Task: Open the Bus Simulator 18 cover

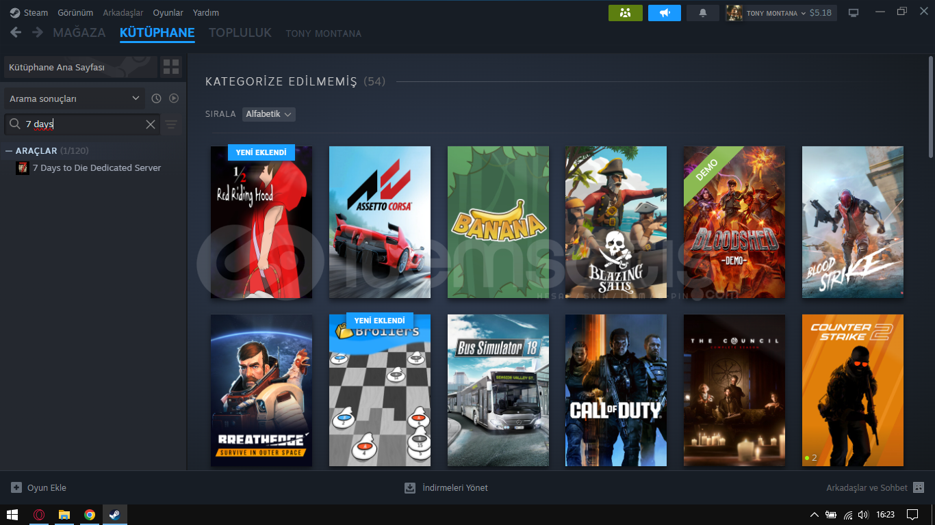Action: click(x=498, y=390)
